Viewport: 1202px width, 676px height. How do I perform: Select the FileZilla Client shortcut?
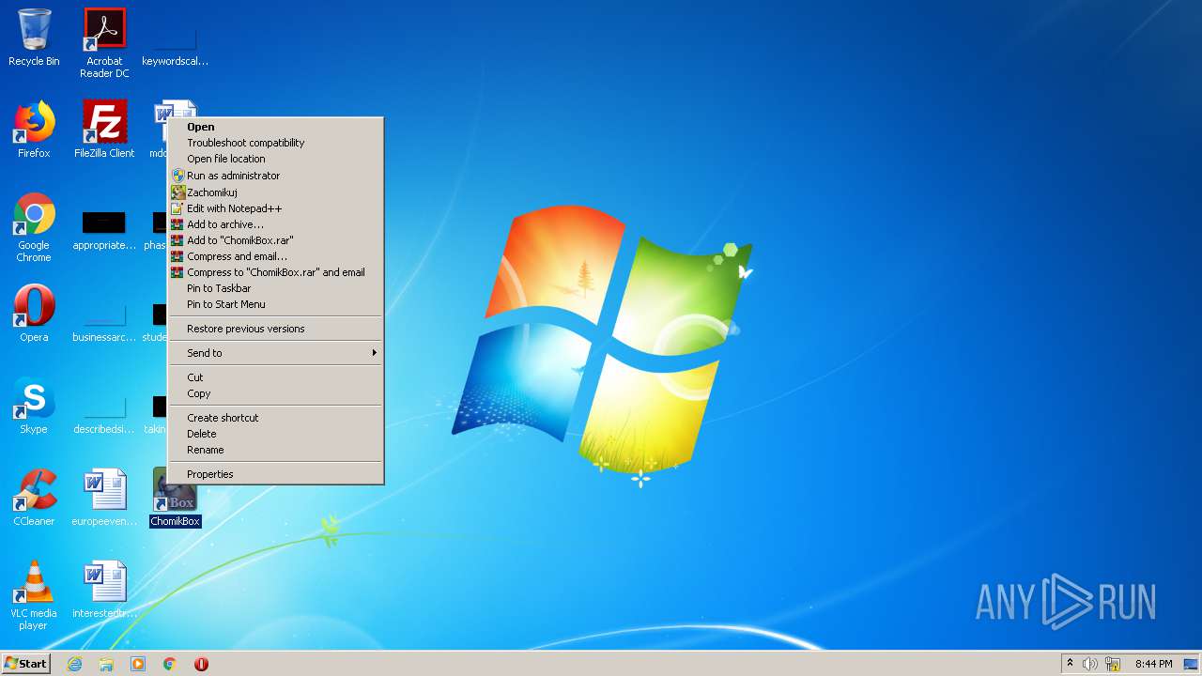(104, 130)
